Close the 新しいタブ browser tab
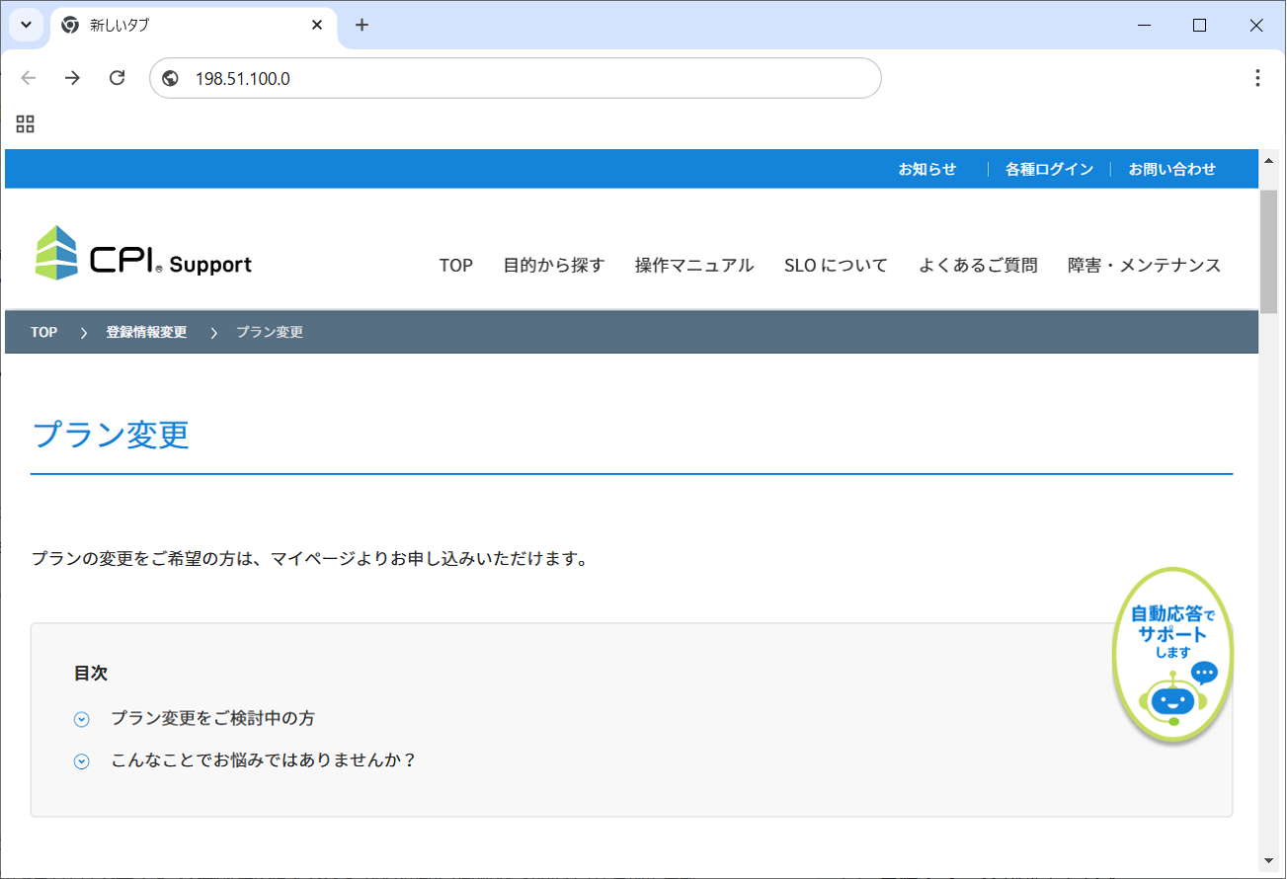1287x879 pixels. tap(317, 26)
